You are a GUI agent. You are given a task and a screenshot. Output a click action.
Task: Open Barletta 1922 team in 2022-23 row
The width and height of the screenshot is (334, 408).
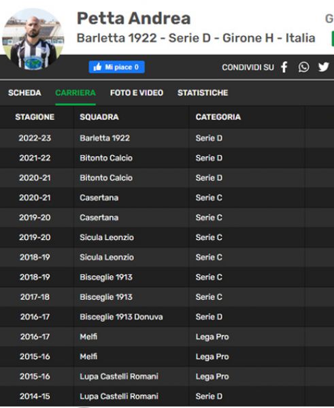click(x=105, y=138)
